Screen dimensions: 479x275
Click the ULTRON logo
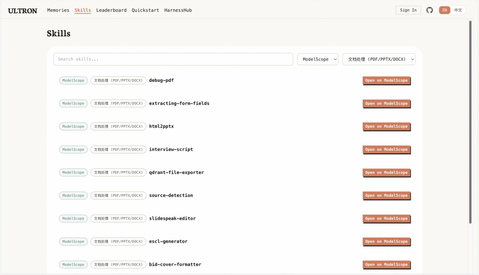point(22,10)
